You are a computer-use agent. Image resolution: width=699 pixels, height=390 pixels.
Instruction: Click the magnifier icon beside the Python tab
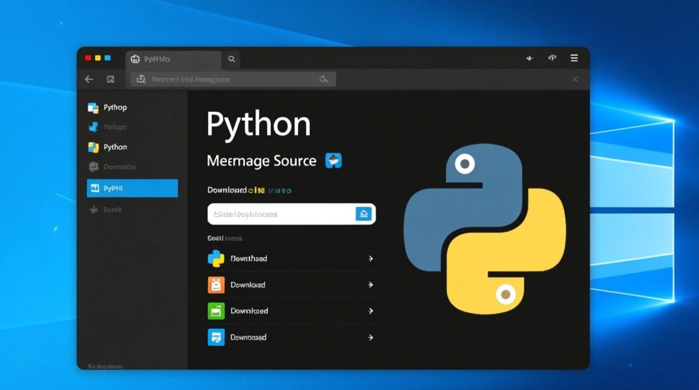click(231, 59)
